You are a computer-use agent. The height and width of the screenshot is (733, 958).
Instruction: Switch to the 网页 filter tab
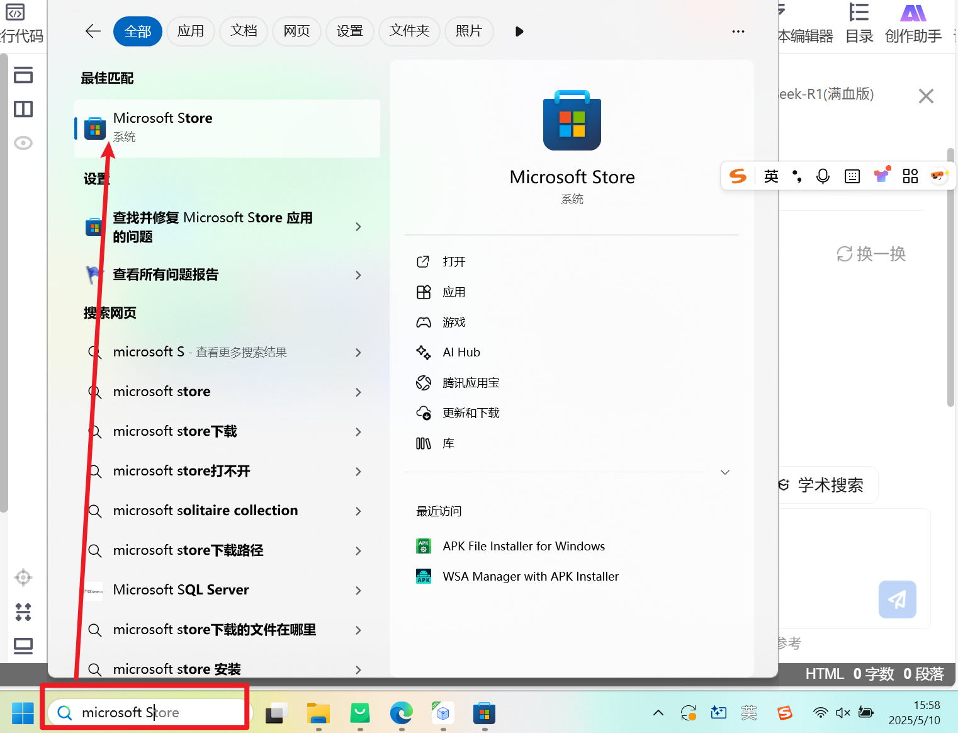[x=296, y=31]
